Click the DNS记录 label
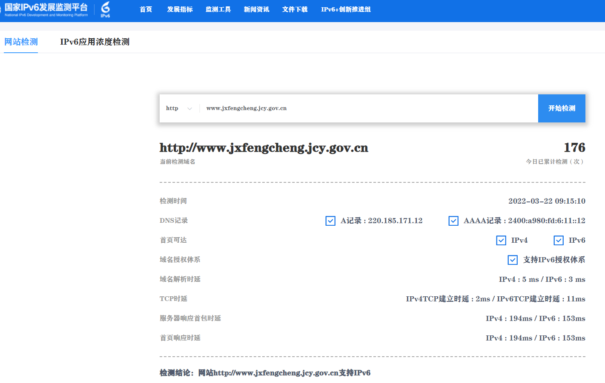605x383 pixels. 174,221
